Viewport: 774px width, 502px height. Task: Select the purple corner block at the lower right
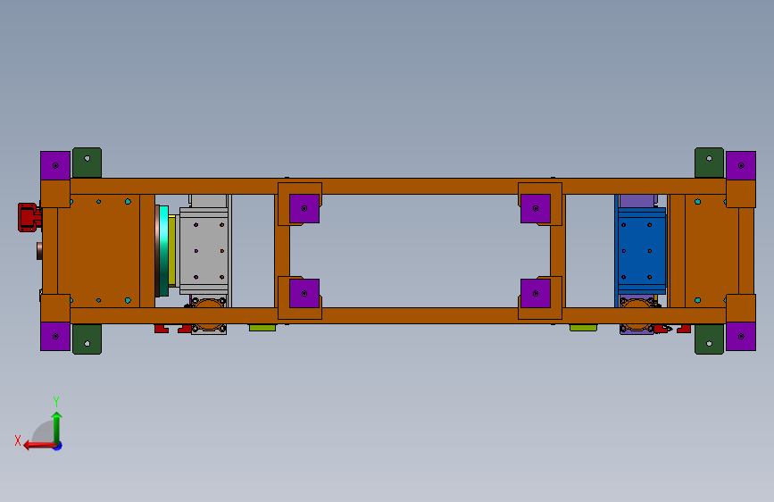741,337
